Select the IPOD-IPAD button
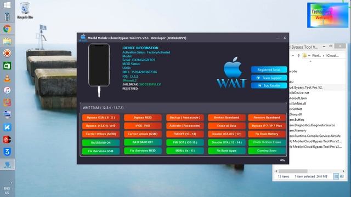Screen dimensions: 351x197 coord(143,126)
